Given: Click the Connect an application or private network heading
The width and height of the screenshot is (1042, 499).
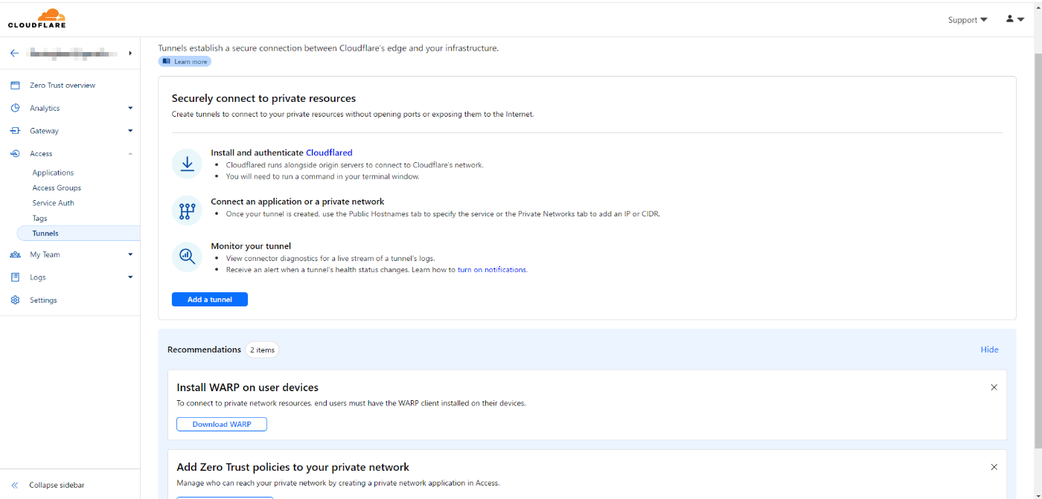Looking at the screenshot, I should tap(298, 202).
